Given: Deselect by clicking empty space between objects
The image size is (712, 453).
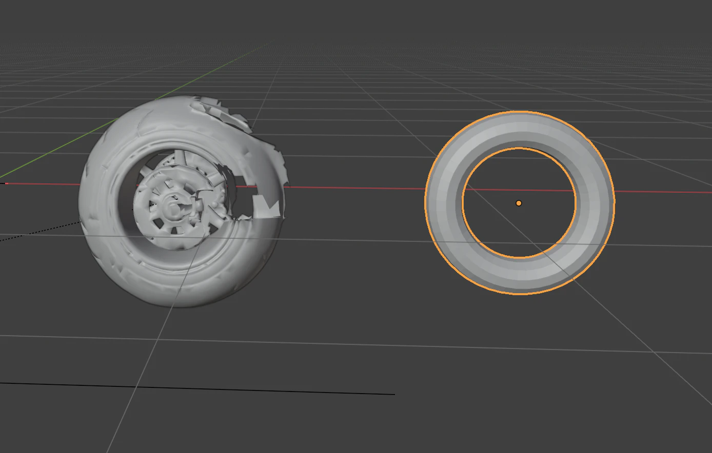Looking at the screenshot, I should [x=354, y=287].
